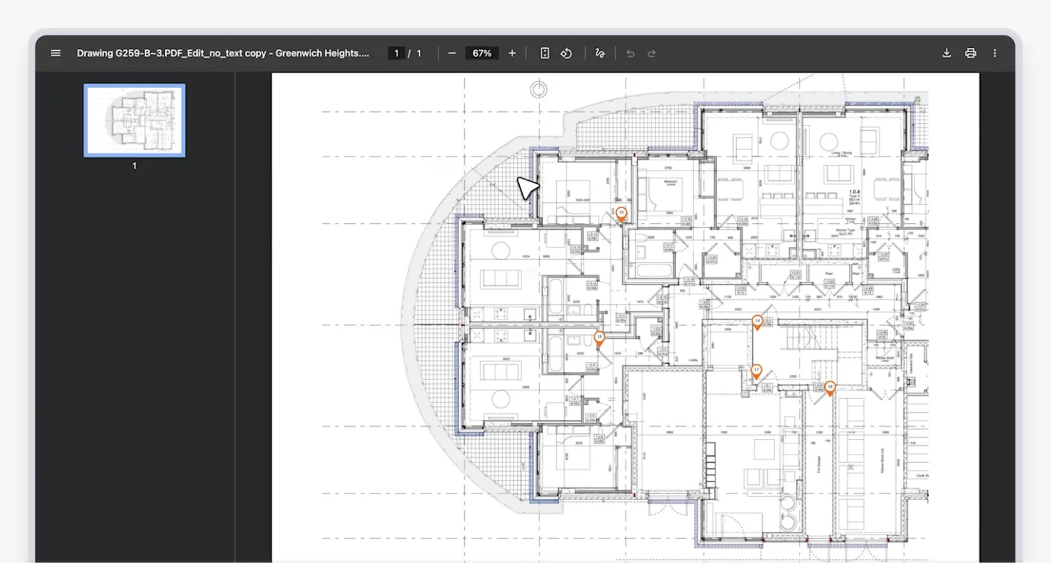Screen dimensions: 1051x563
Task: Click the Drawing G259-B~3 document title
Action: tap(223, 53)
